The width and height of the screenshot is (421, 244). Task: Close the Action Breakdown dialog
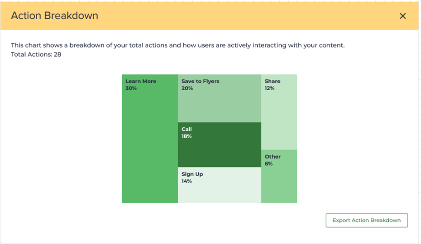point(402,16)
